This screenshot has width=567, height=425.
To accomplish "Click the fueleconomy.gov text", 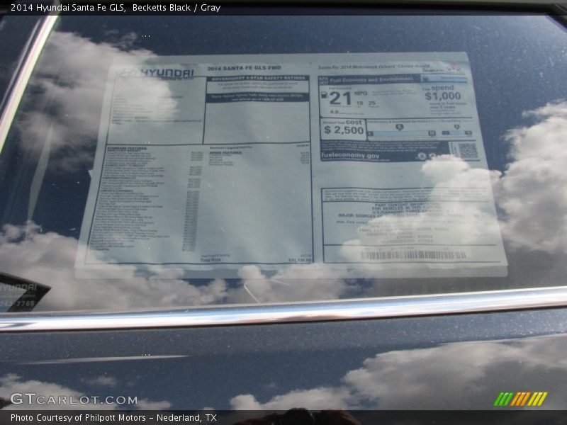I will pyautogui.click(x=350, y=156).
